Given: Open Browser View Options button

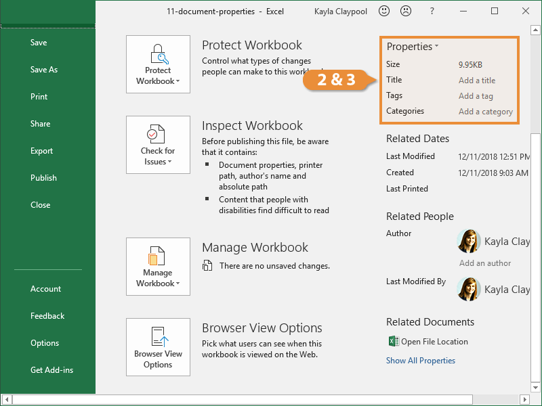Looking at the screenshot, I should pyautogui.click(x=158, y=346).
